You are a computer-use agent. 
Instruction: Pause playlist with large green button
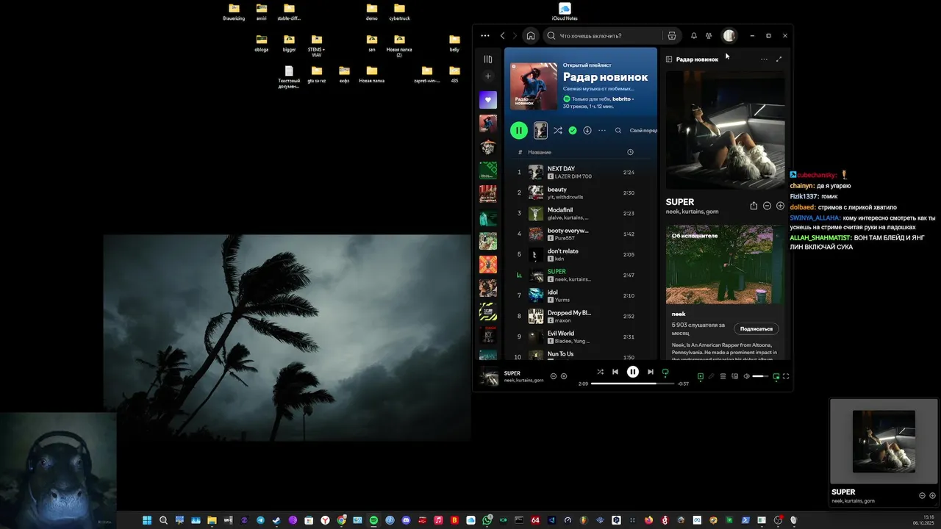coord(519,130)
